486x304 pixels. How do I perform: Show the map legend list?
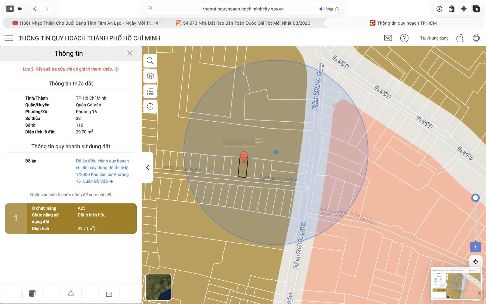(150, 91)
